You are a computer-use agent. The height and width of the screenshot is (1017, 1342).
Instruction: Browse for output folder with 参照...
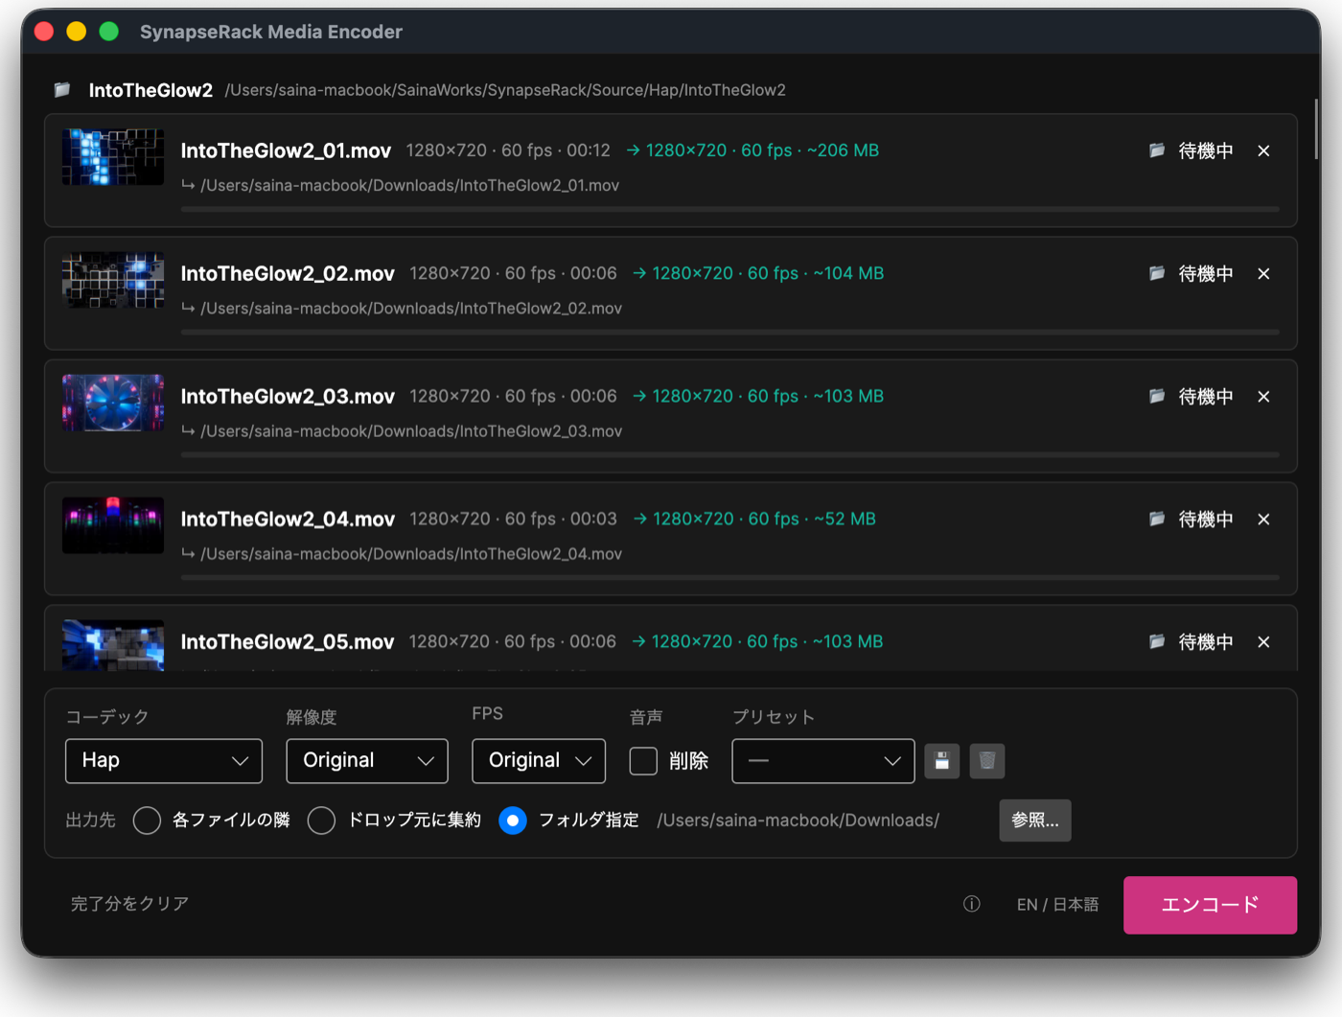[x=1035, y=821]
